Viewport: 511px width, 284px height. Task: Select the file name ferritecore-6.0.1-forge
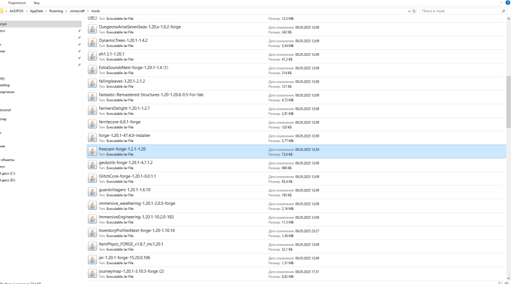point(120,122)
